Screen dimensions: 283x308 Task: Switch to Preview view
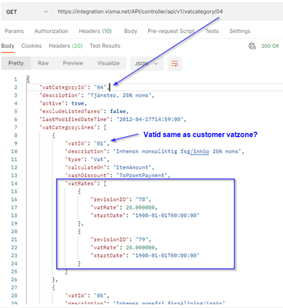click(x=73, y=63)
